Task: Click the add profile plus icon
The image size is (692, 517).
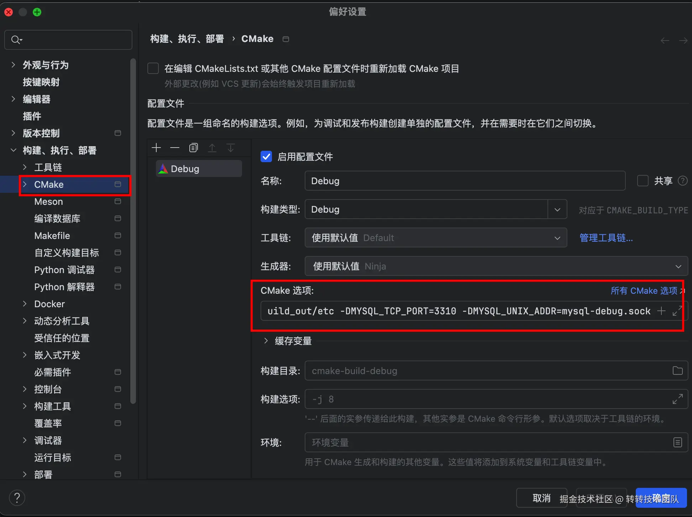Action: pos(156,148)
